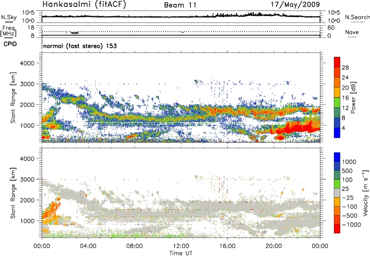Click the Hankasalmi (fitACF) title
The width and height of the screenshot is (370, 256).
(84, 4)
